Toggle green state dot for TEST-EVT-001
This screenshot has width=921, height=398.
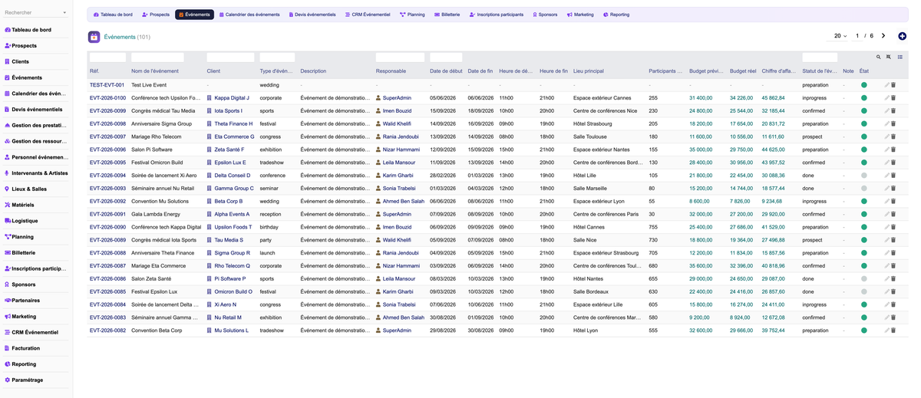pos(863,85)
